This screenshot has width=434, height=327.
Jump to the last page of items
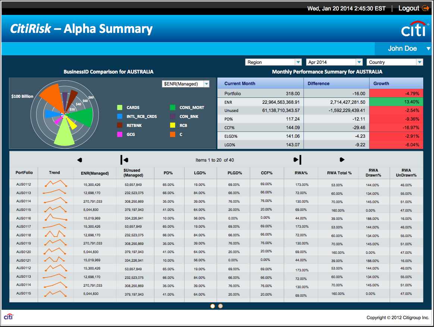[x=297, y=160]
